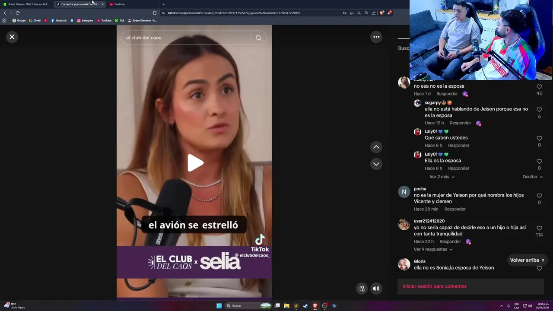Open Task View on the taskbar
This screenshot has height=311, width=553.
click(277, 306)
